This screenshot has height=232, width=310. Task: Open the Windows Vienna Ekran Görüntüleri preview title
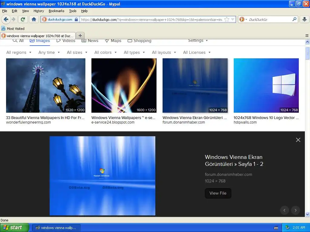click(234, 161)
